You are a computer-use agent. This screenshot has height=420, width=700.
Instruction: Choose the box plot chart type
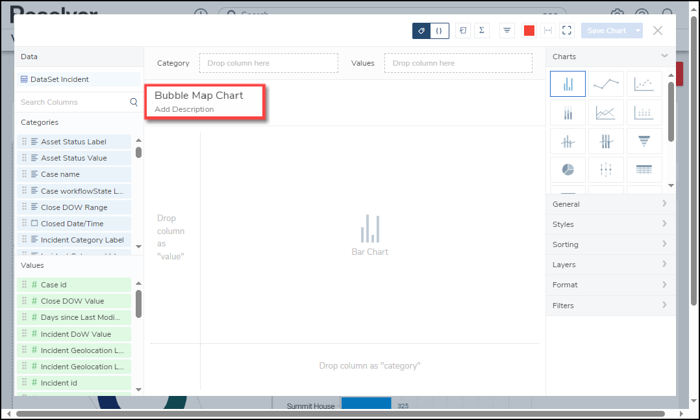pyautogui.click(x=606, y=170)
